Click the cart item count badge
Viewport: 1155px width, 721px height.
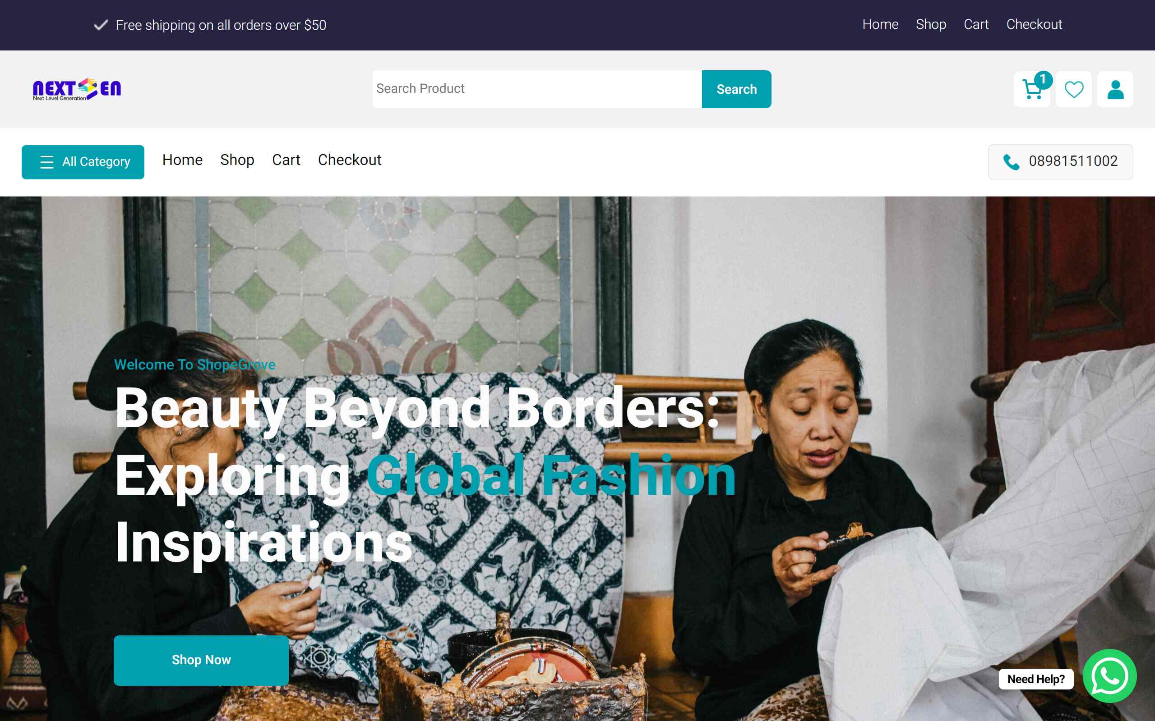coord(1043,80)
